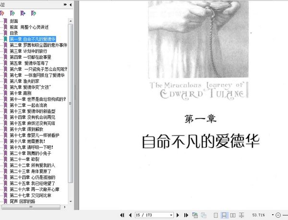288x220 pixels.
Task: Click the greyed-out next view icon
Action: [x=204, y=215]
